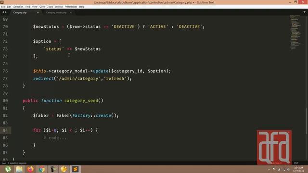Click the $option variable on line 72

click(42, 41)
